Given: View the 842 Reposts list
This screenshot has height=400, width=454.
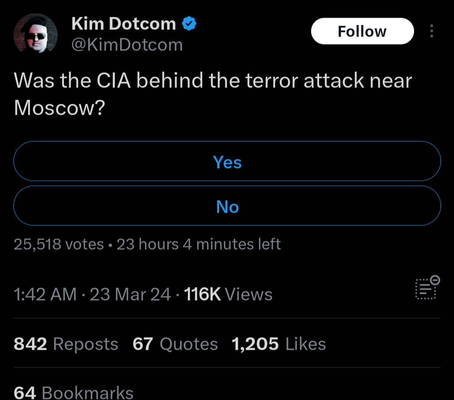Looking at the screenshot, I should (x=66, y=344).
